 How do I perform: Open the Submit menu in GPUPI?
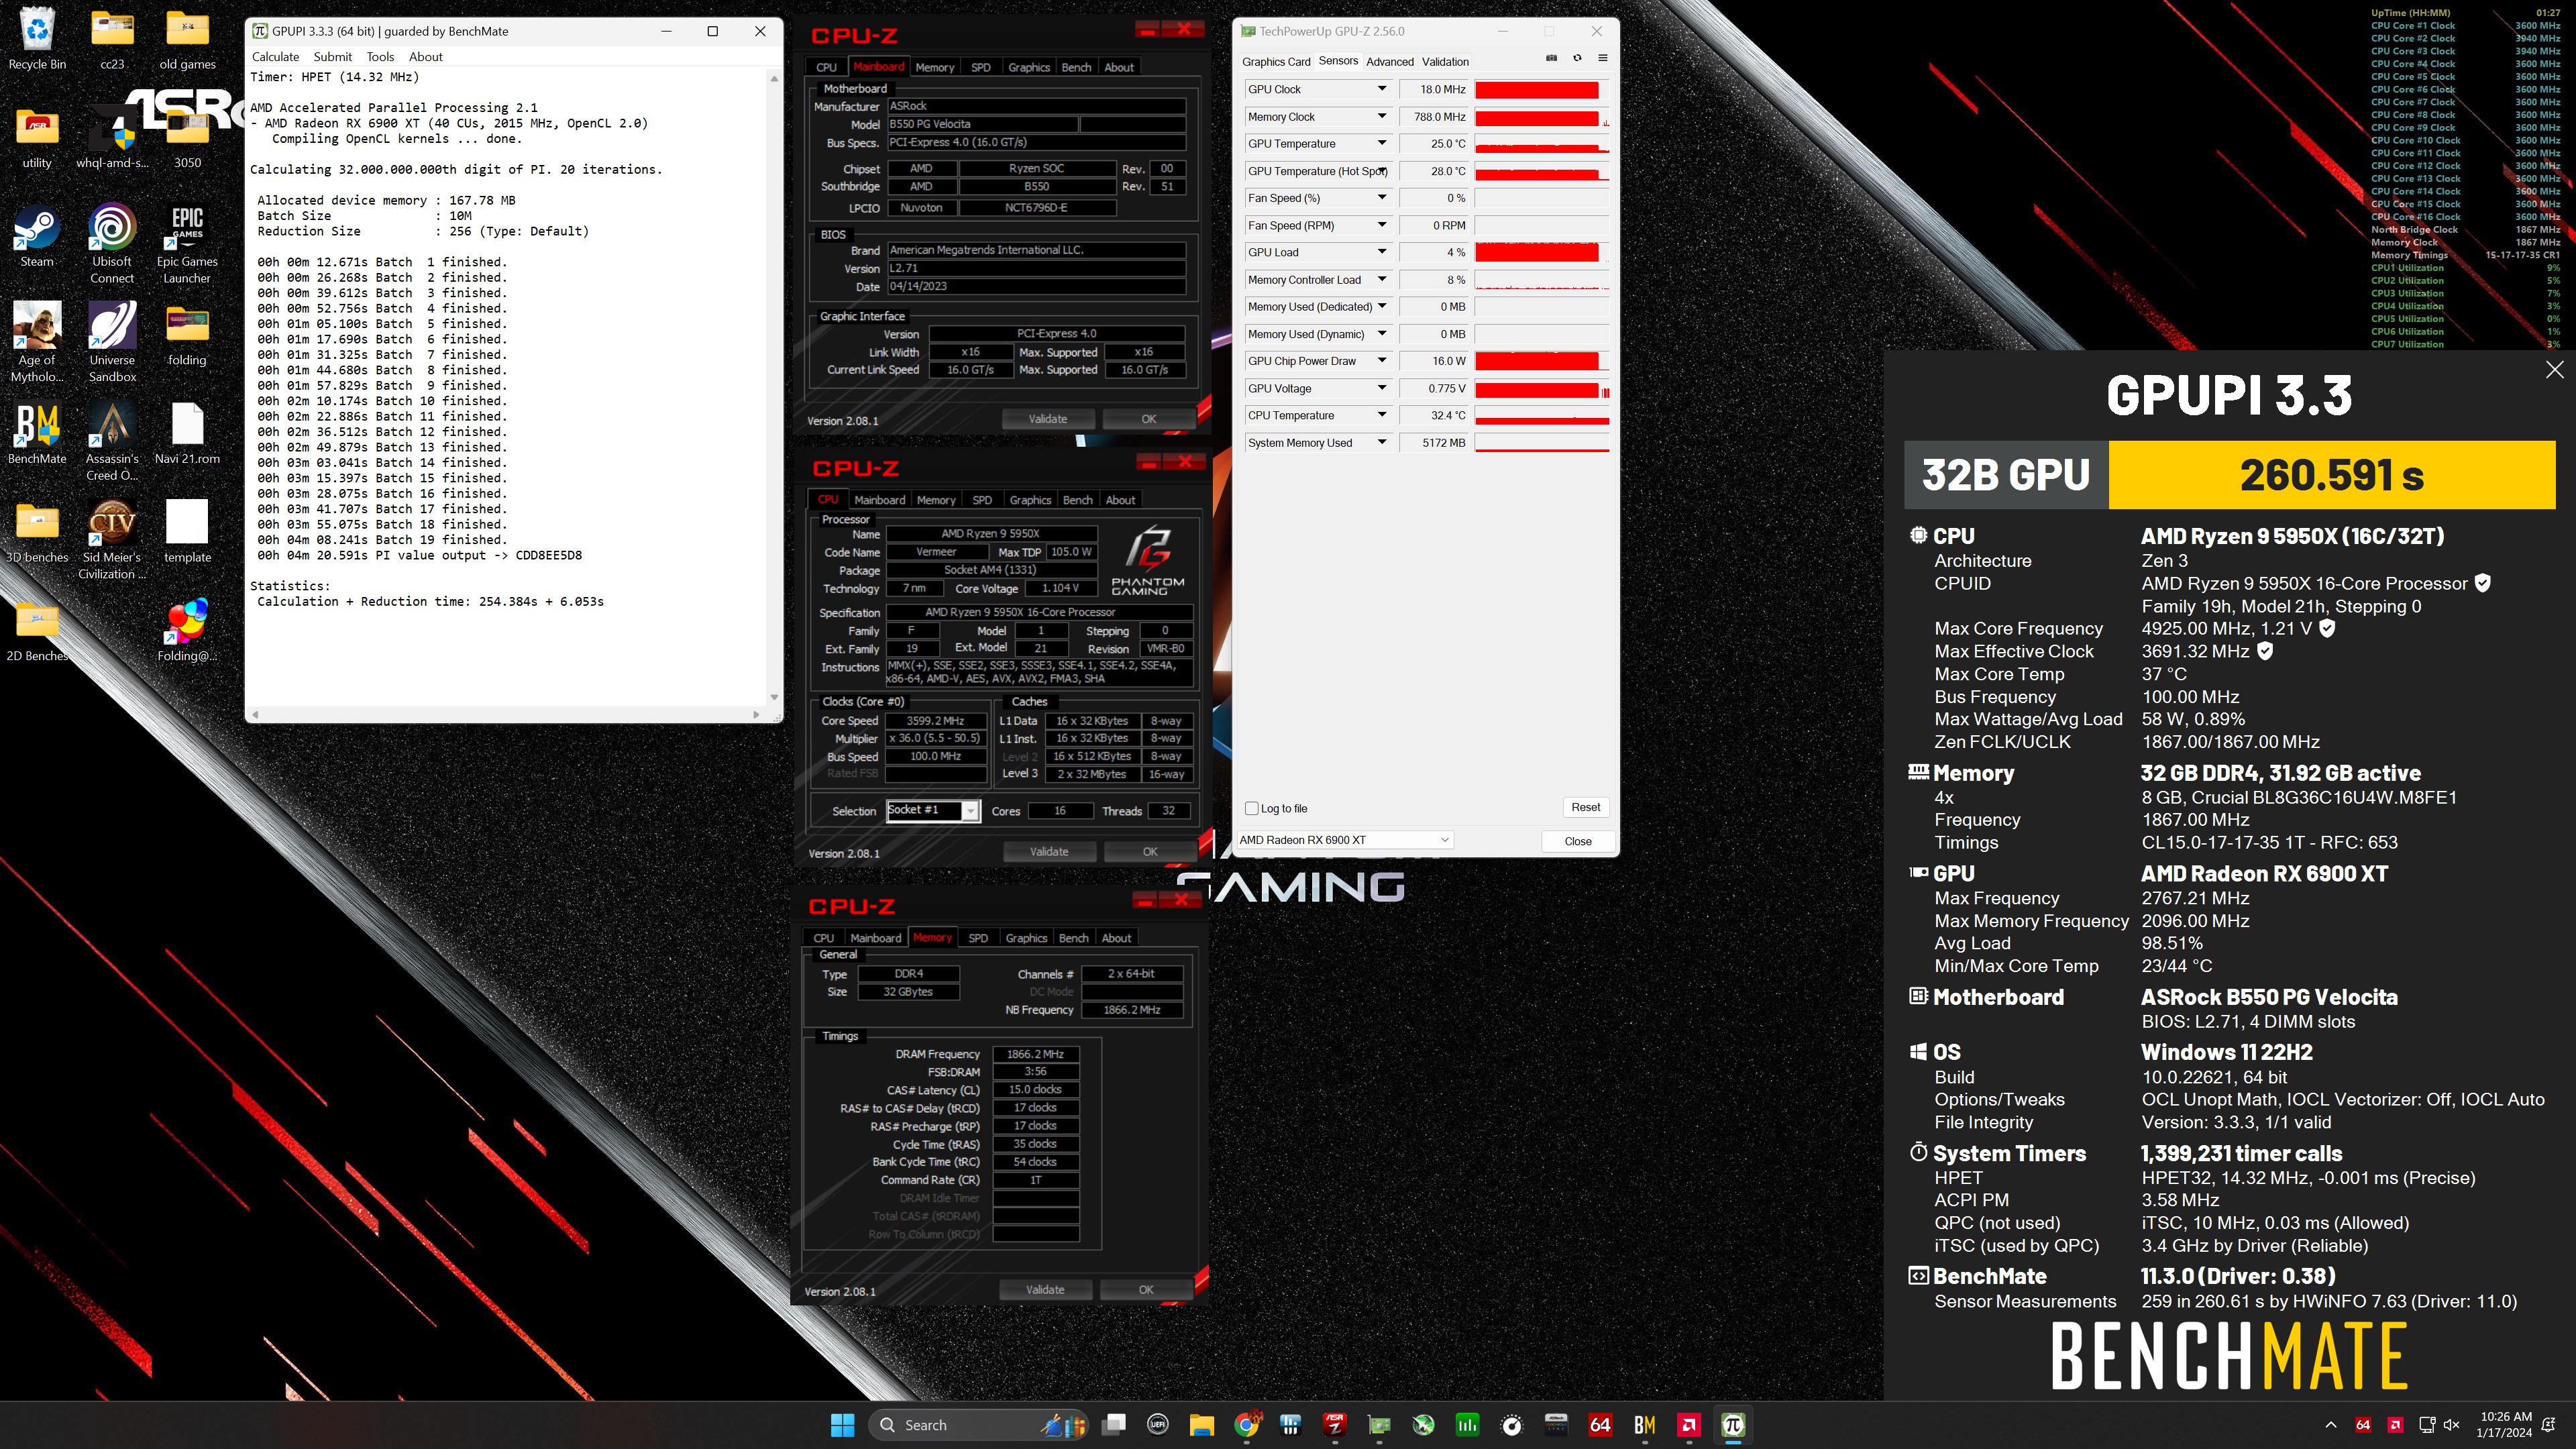click(332, 57)
